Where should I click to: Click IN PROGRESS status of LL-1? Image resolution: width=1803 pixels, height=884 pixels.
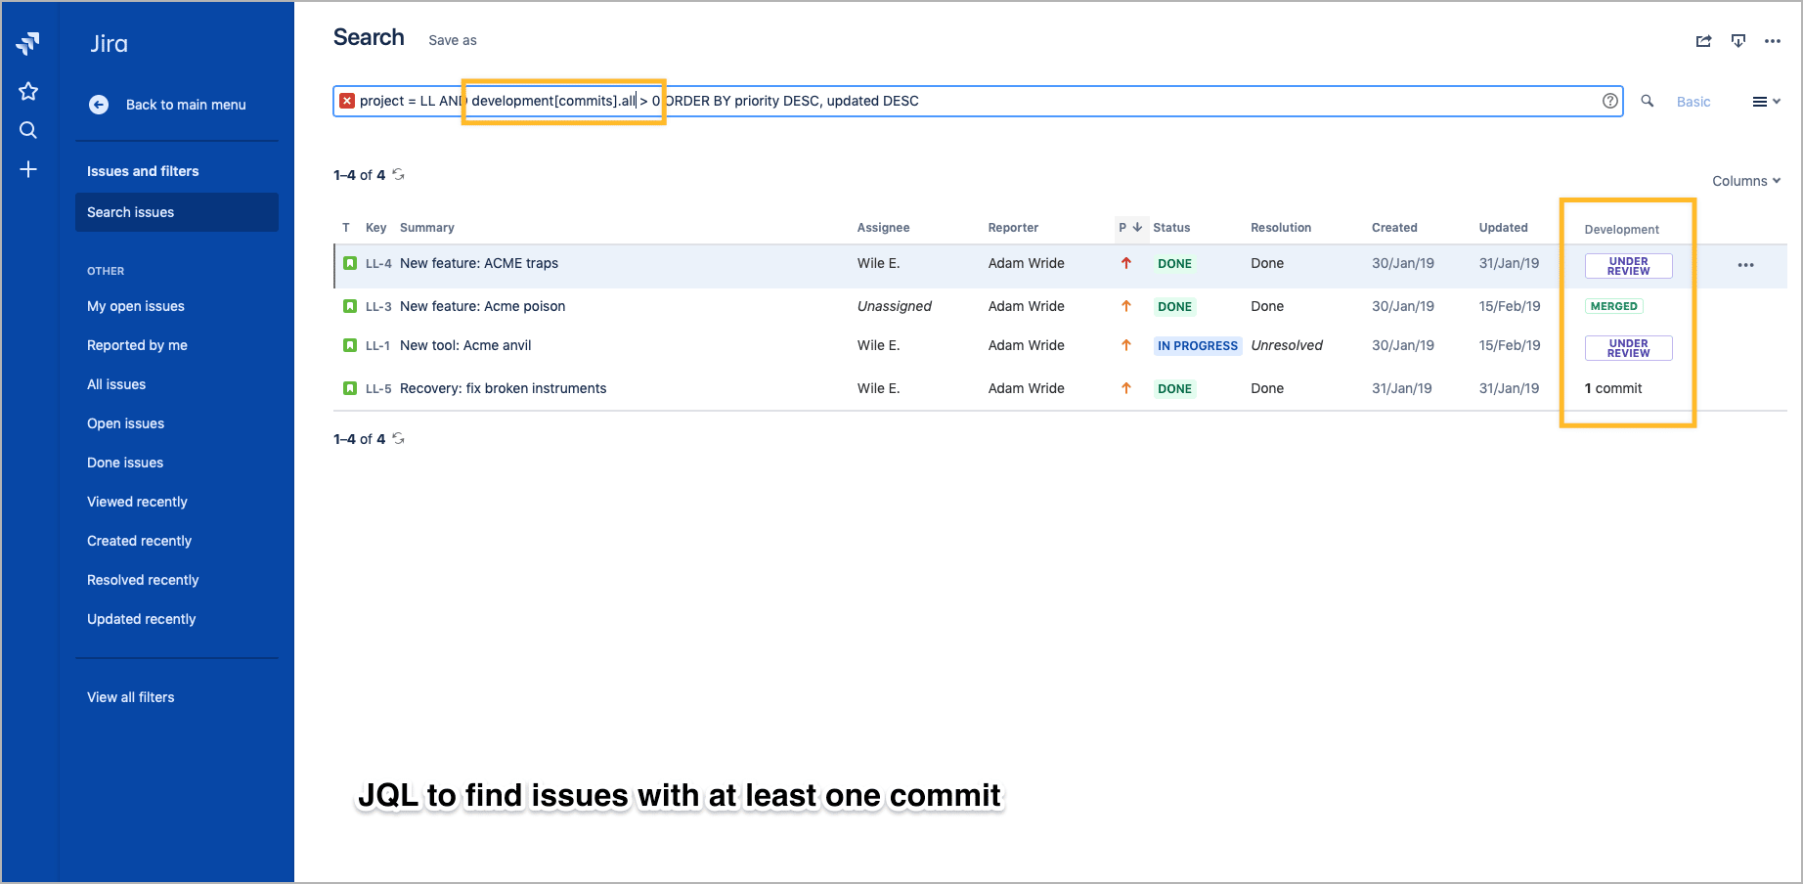[x=1198, y=346]
